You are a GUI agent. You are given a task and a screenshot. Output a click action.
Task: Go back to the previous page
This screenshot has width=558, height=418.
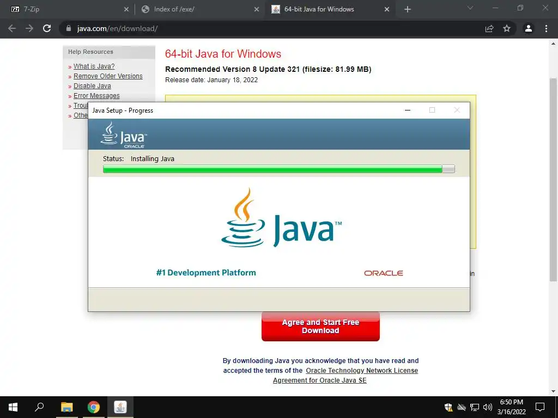coord(12,28)
